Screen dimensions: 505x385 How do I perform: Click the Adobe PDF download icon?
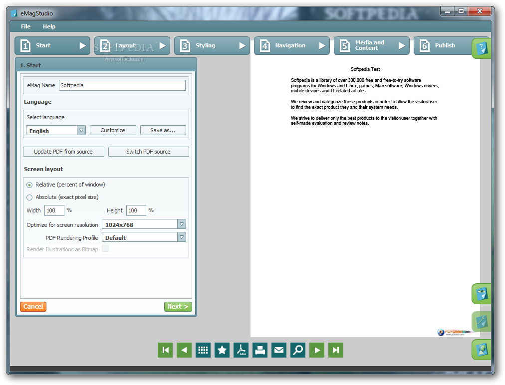pyautogui.click(x=241, y=350)
